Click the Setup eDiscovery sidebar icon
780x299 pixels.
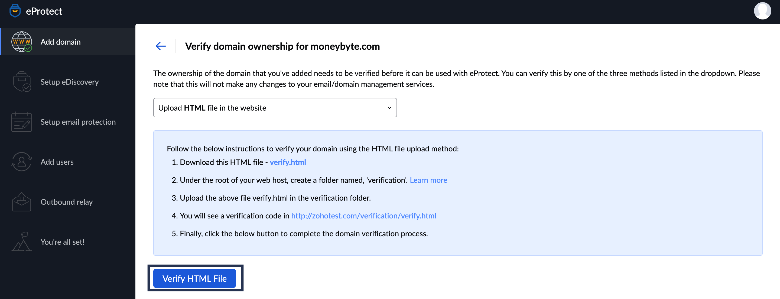pyautogui.click(x=21, y=81)
